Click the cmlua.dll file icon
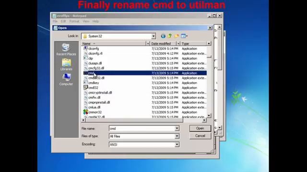This screenshot has width=307, height=172. coord(85,107)
